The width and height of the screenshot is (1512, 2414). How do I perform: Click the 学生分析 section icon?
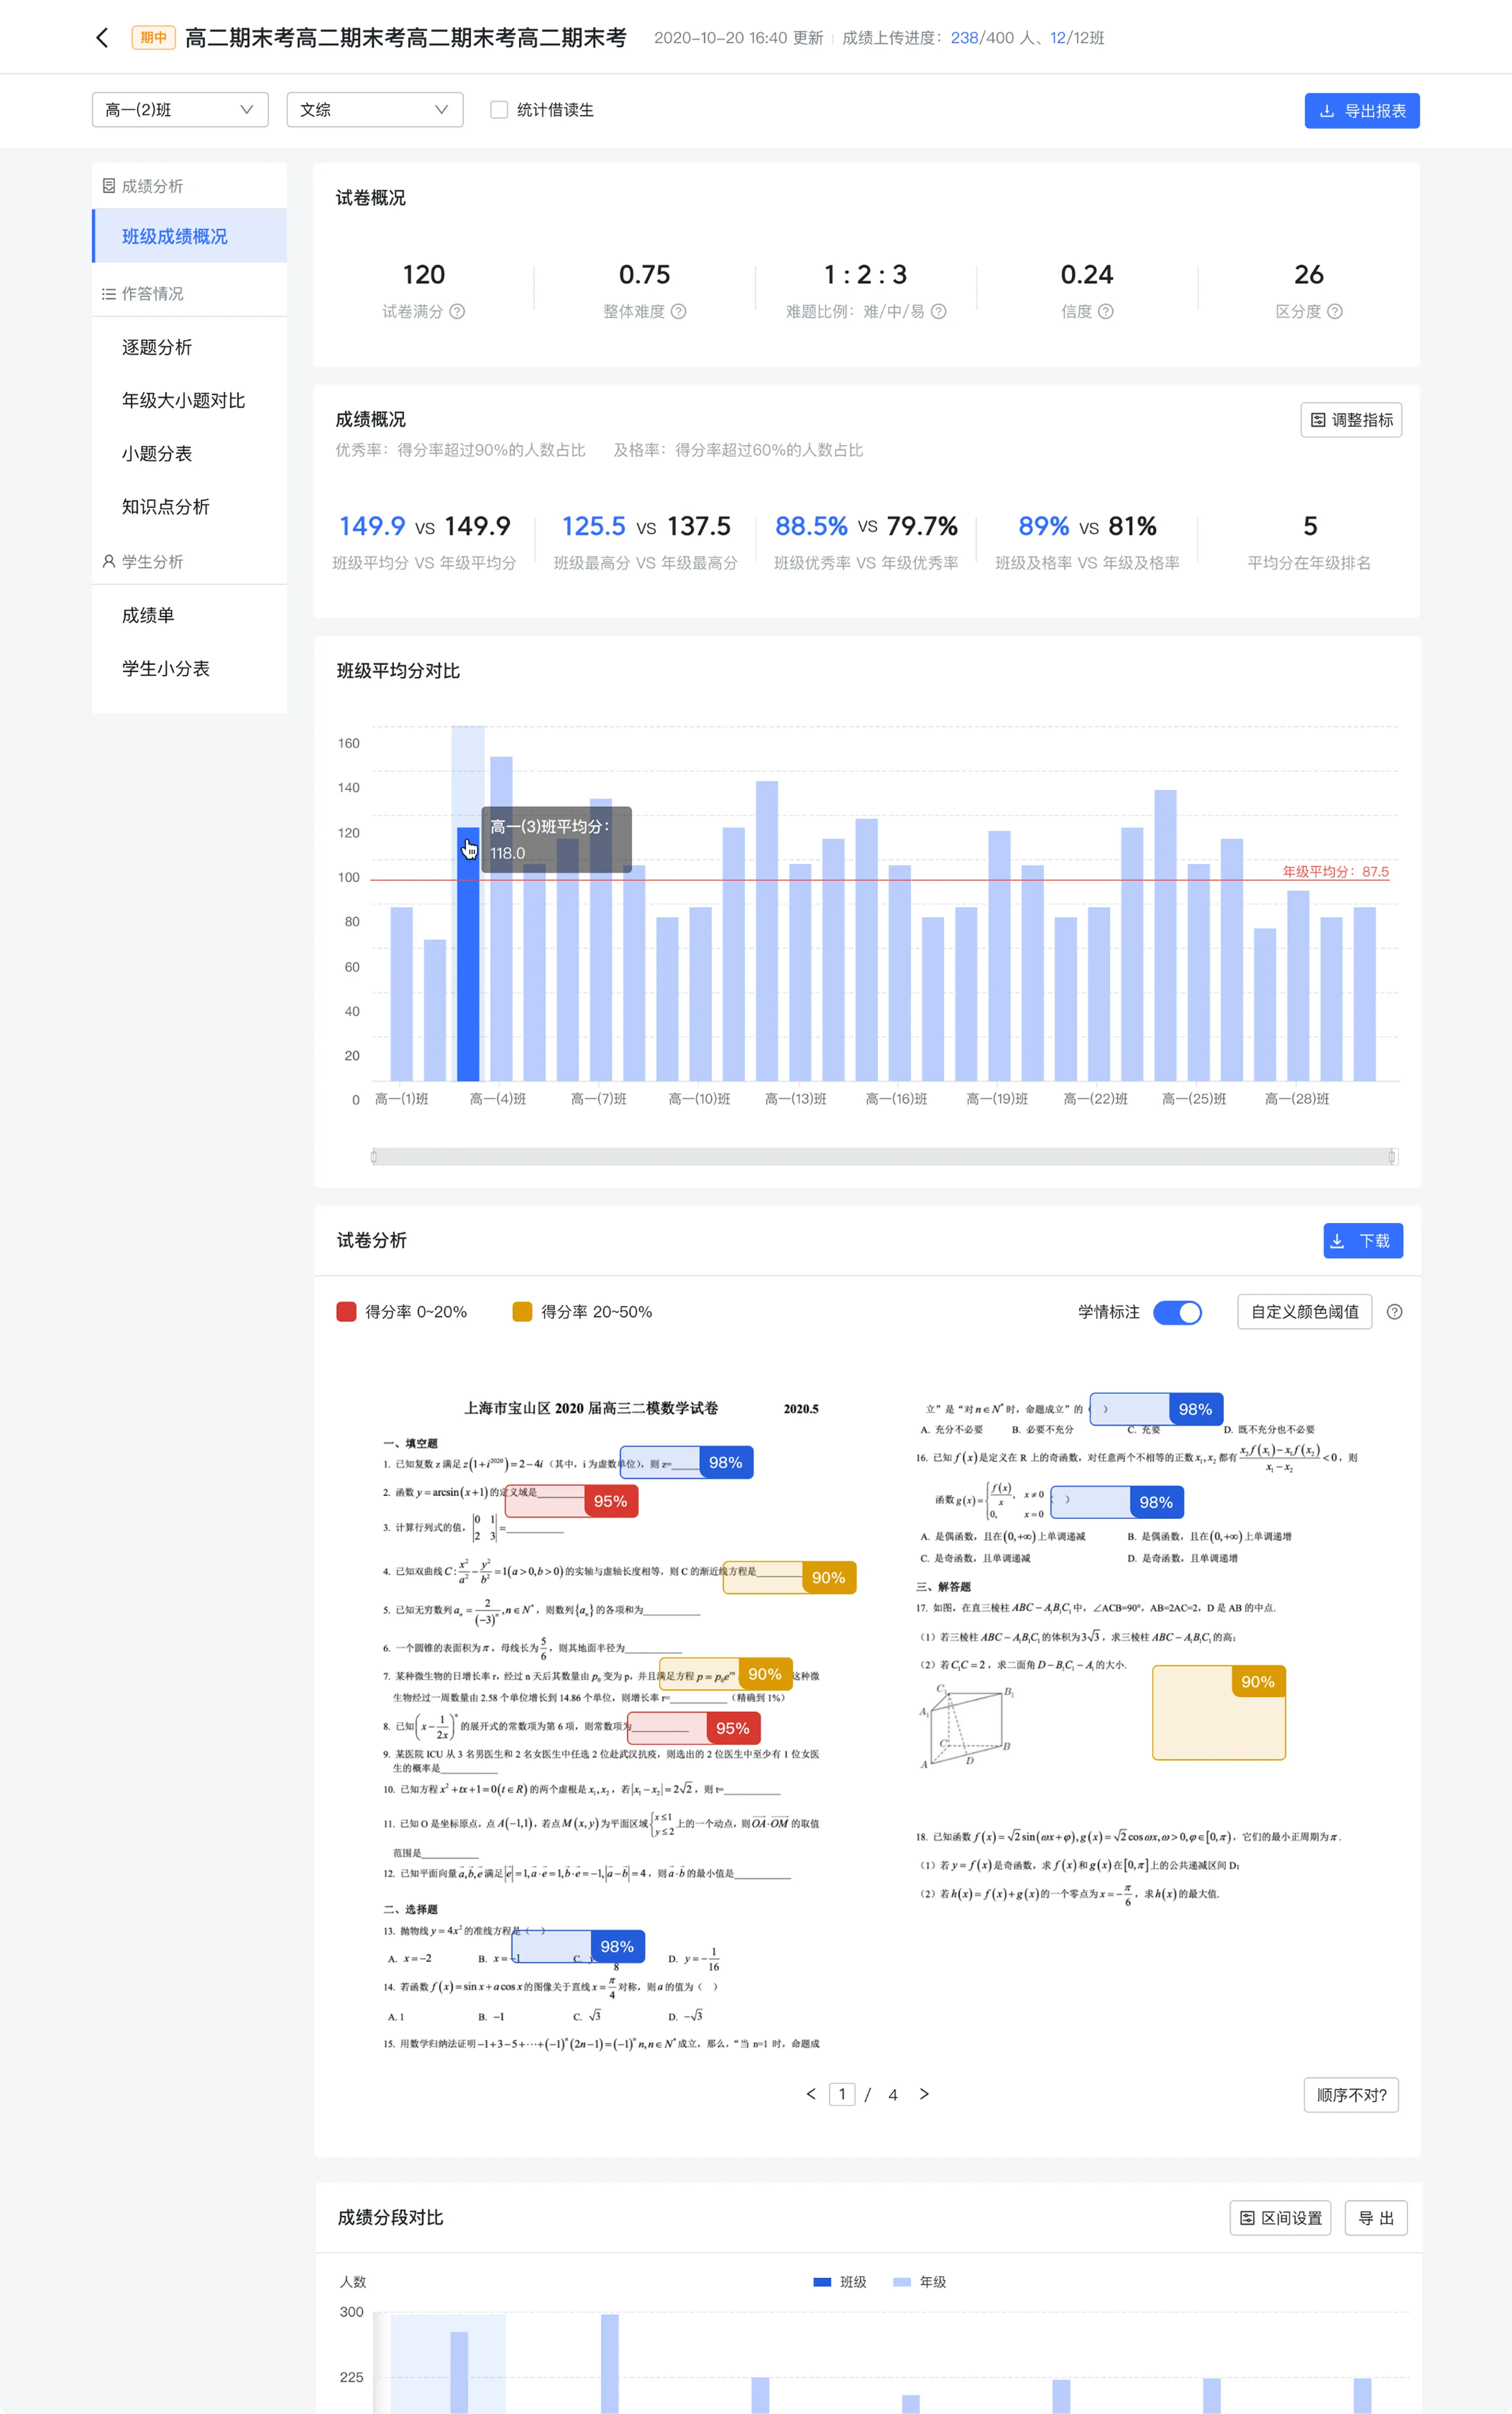[x=109, y=561]
